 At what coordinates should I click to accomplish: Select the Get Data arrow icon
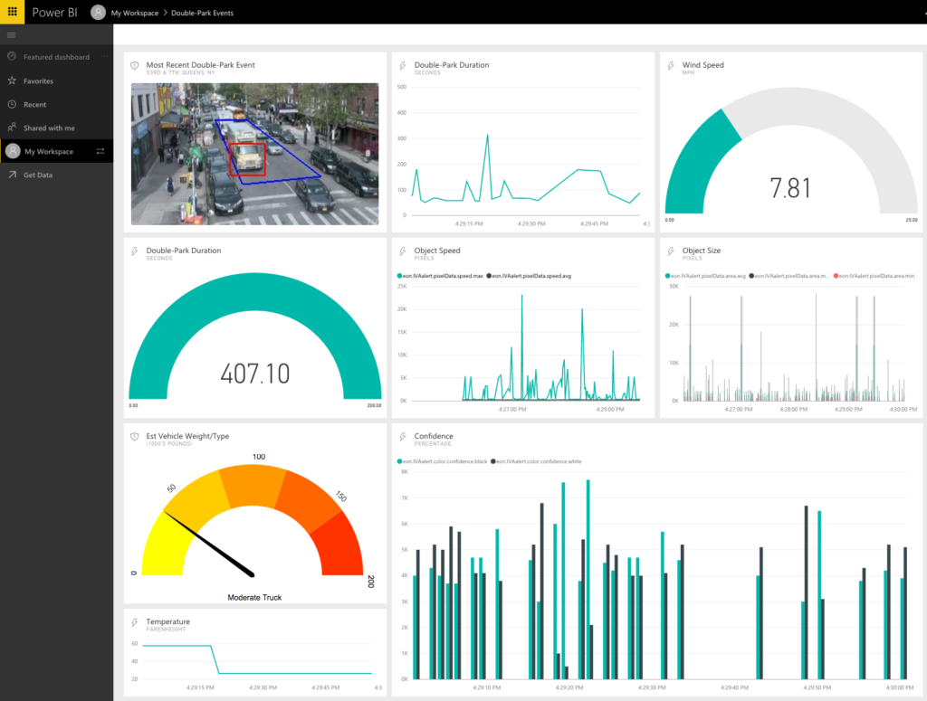11,174
